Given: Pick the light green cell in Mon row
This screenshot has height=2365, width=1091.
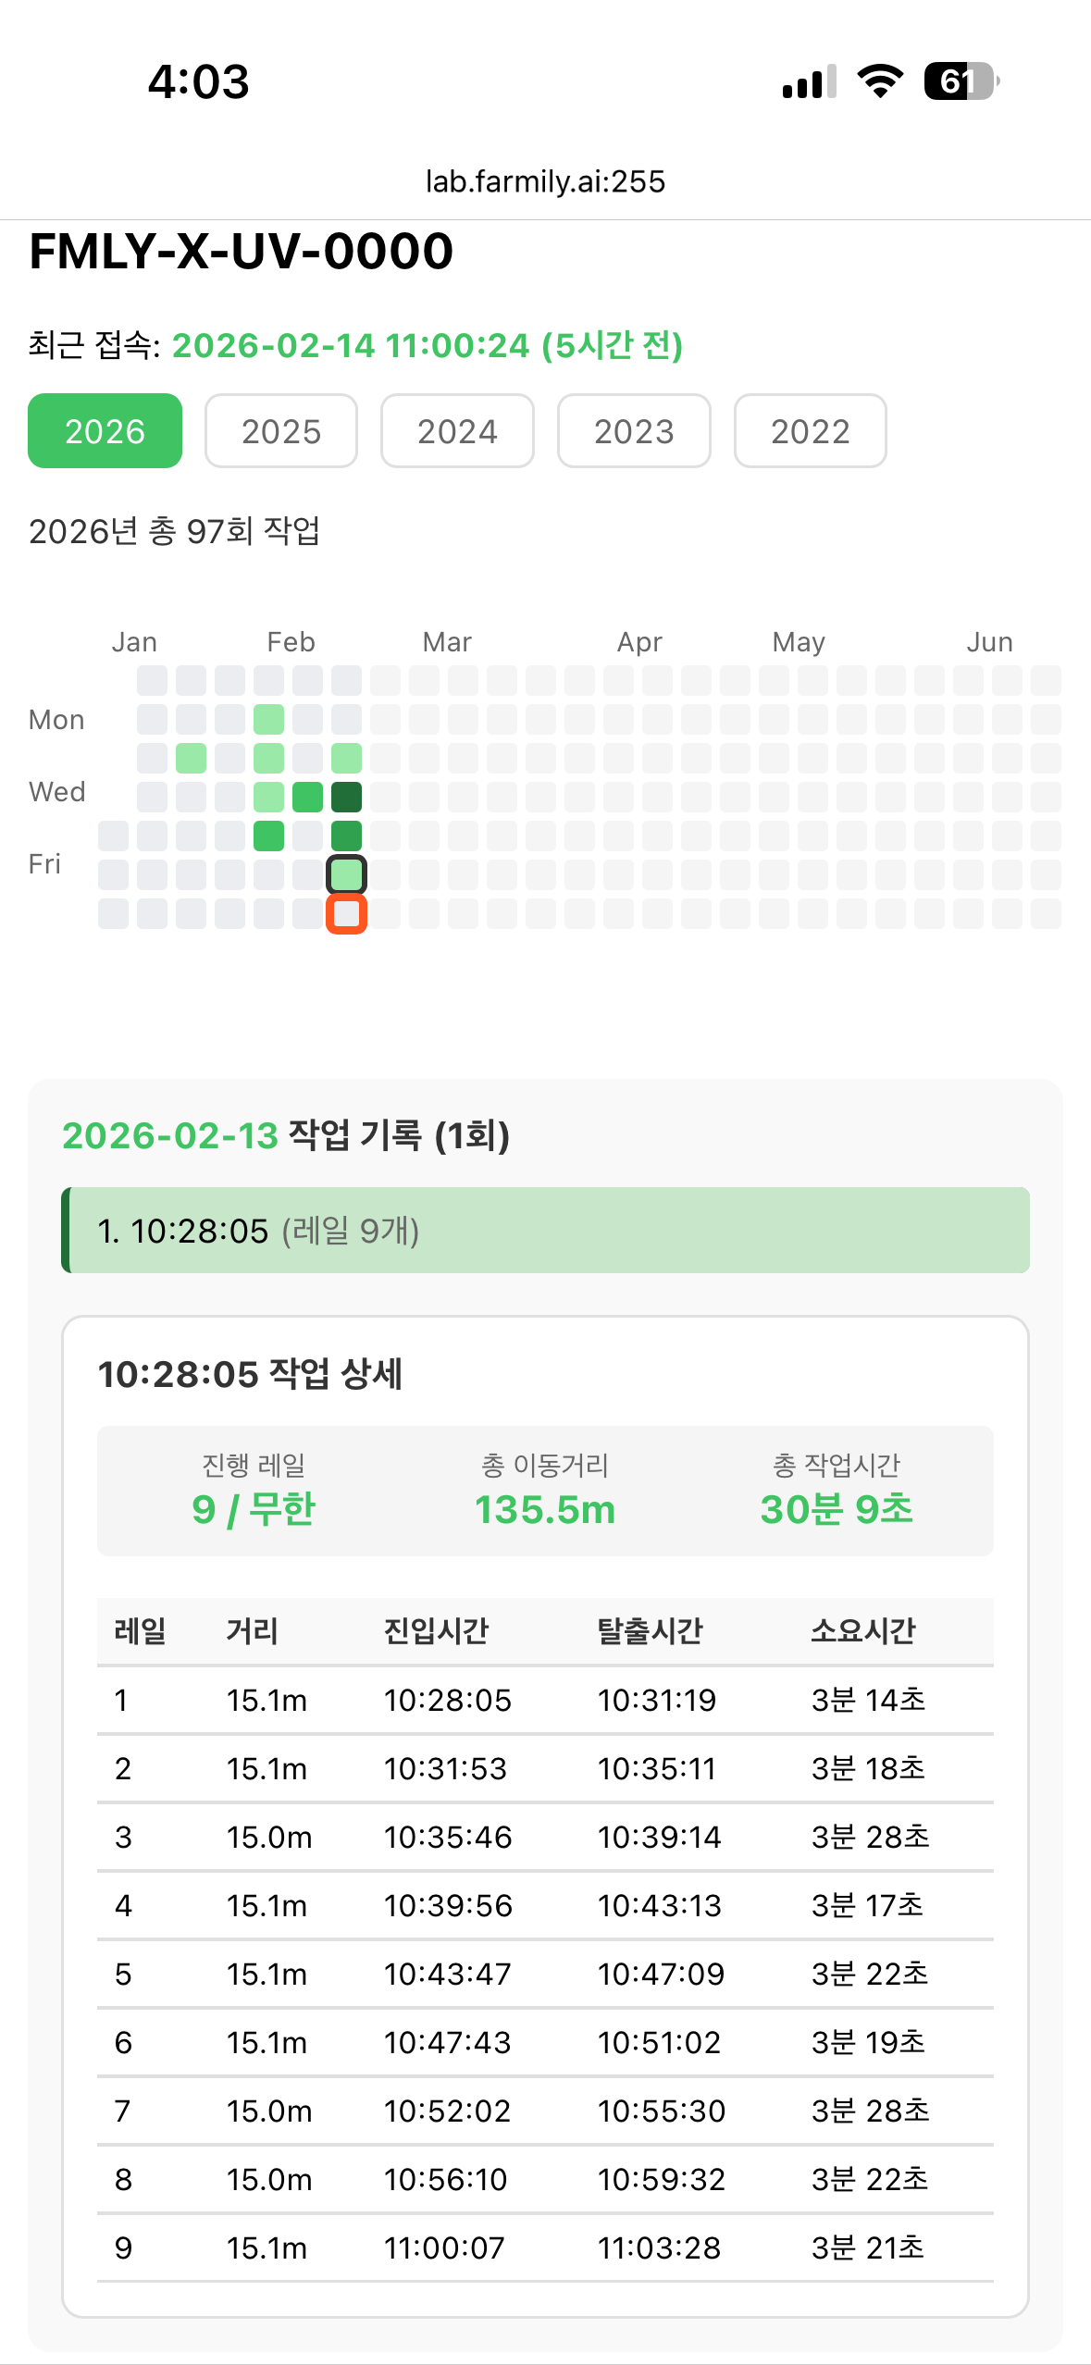Looking at the screenshot, I should [x=268, y=719].
